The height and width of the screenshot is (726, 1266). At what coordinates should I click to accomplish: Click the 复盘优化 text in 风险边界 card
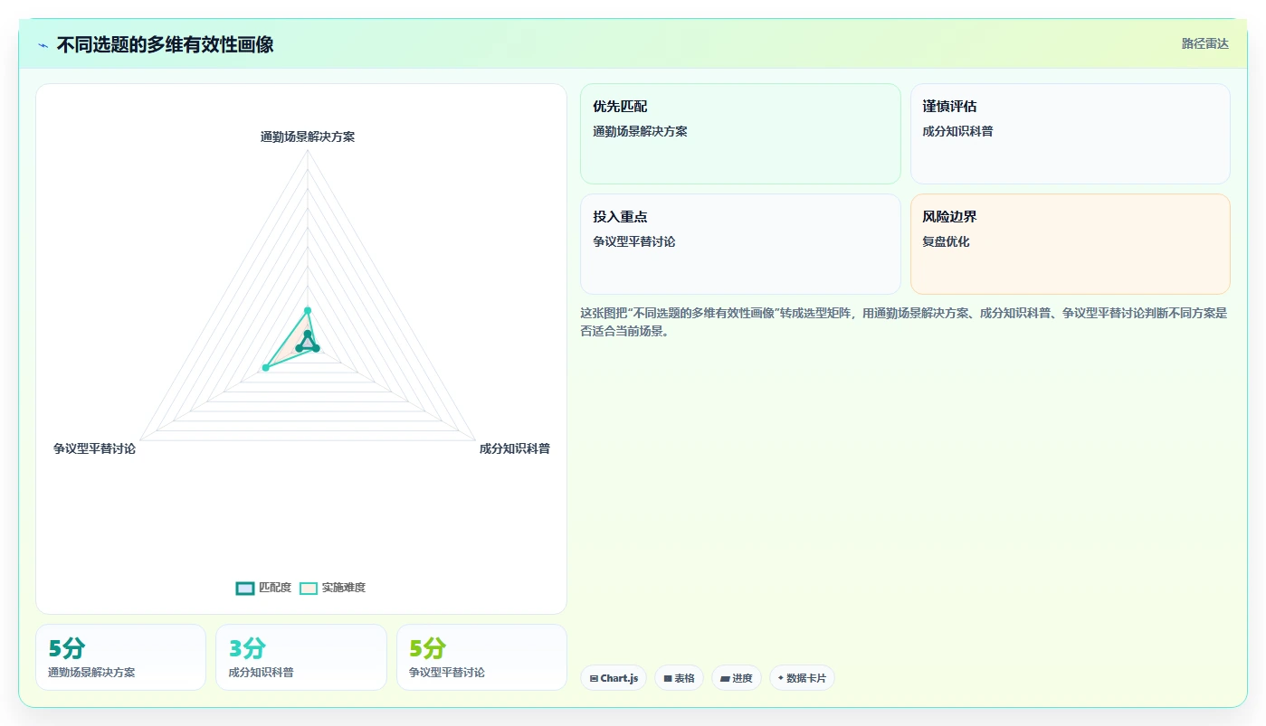(x=946, y=242)
